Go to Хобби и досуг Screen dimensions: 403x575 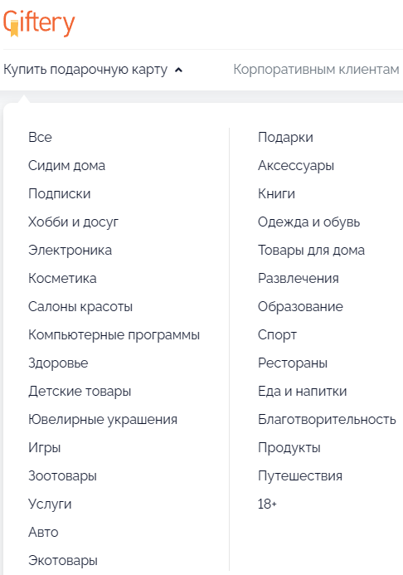pyautogui.click(x=73, y=222)
